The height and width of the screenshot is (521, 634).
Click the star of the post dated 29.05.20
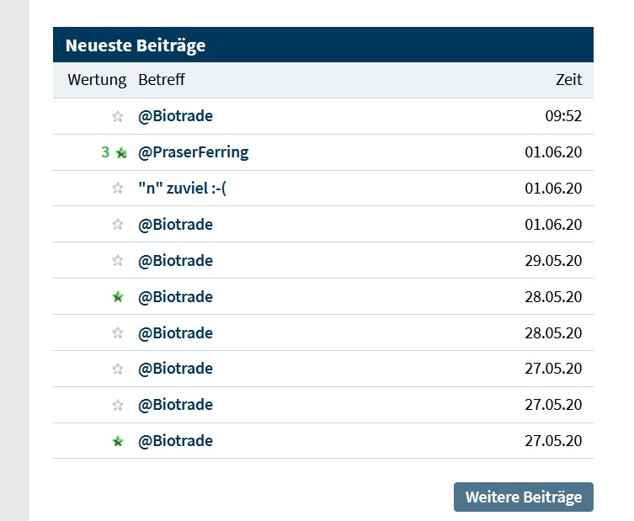coord(118,261)
